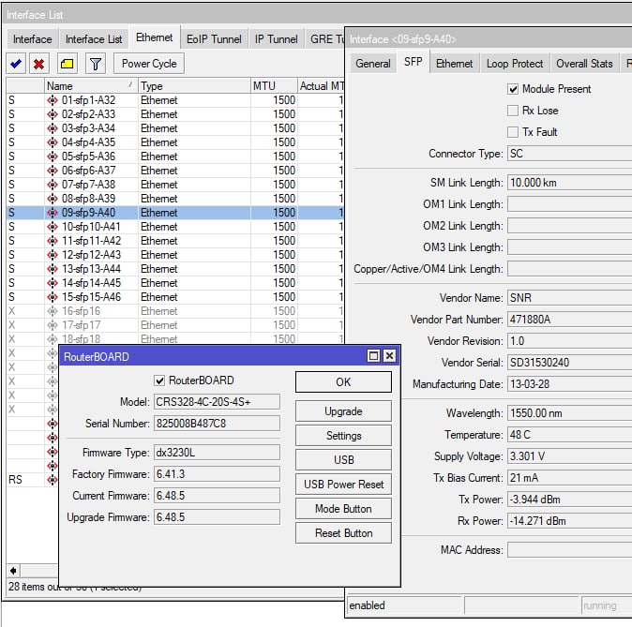Sort by the MTU column header
Viewport: 632px width, 627px height.
(x=274, y=86)
